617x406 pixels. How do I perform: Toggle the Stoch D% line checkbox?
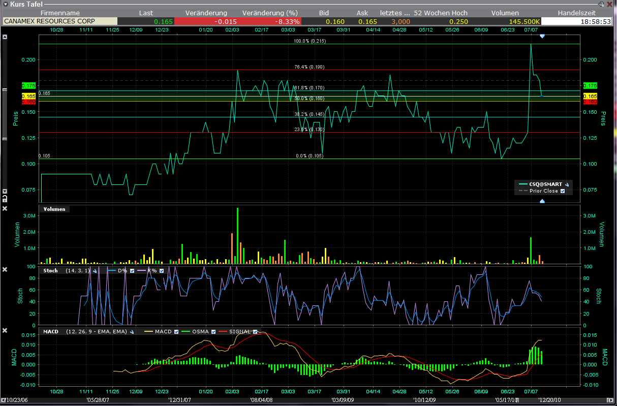(x=132, y=271)
